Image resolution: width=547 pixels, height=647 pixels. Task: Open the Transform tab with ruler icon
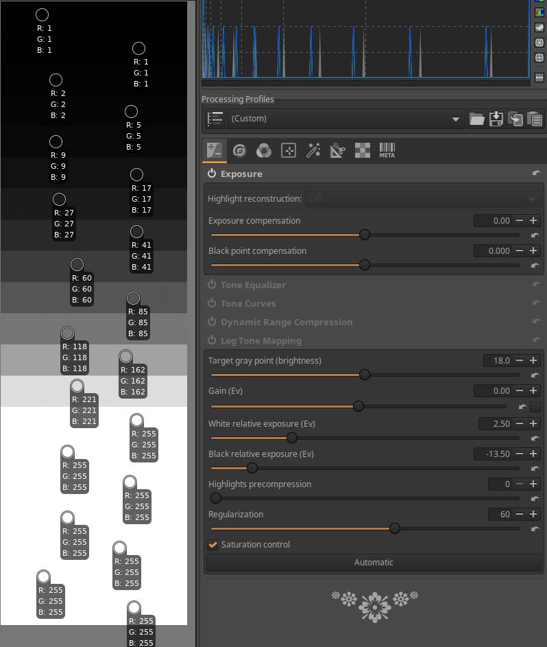click(337, 150)
